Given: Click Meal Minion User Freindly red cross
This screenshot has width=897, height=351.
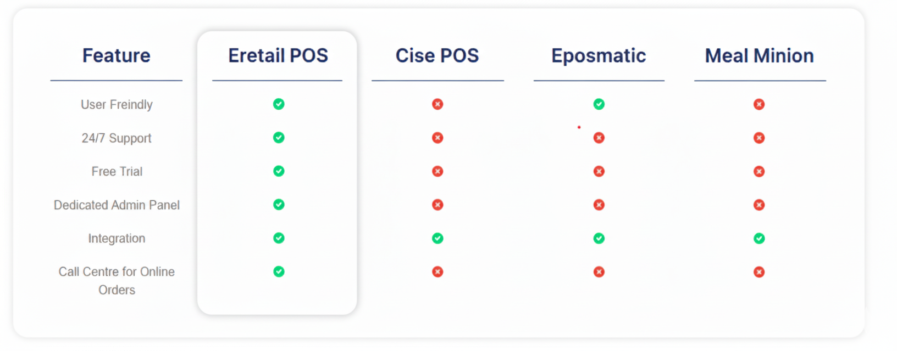Looking at the screenshot, I should point(759,104).
